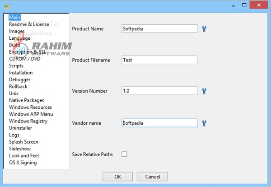Open the Images settings section
This screenshot has height=187, width=271.
click(x=17, y=31)
